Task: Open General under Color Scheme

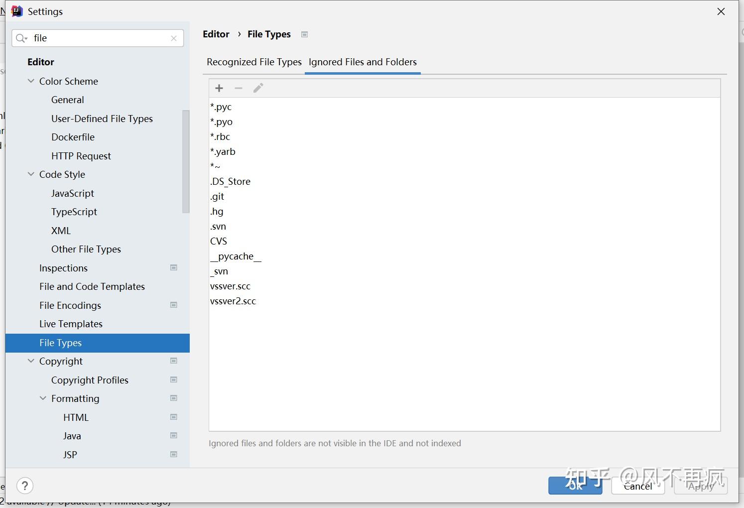Action: [68, 100]
